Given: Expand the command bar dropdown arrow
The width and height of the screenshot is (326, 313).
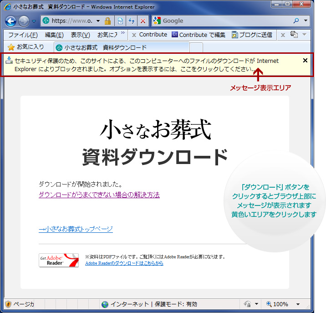Looking at the screenshot, I should [x=305, y=34].
